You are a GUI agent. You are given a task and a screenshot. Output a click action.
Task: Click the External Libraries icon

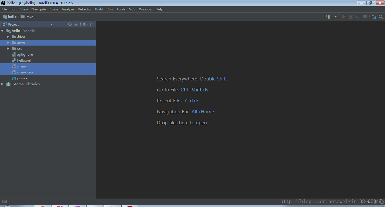point(8,84)
